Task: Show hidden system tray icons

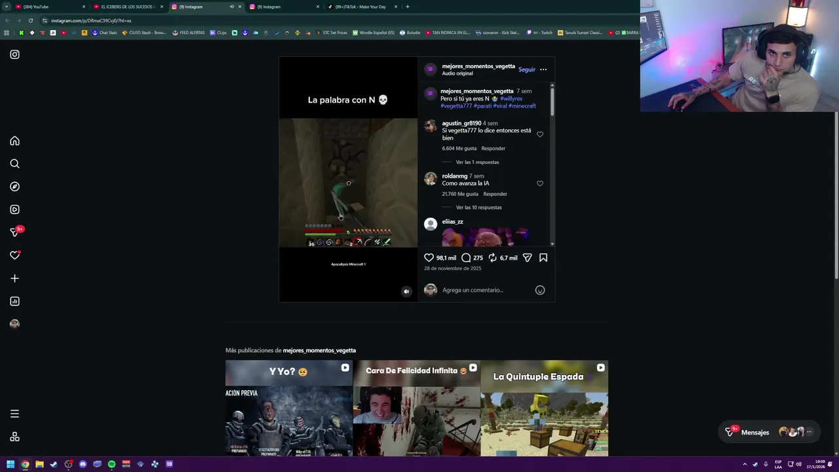Action: (x=745, y=464)
